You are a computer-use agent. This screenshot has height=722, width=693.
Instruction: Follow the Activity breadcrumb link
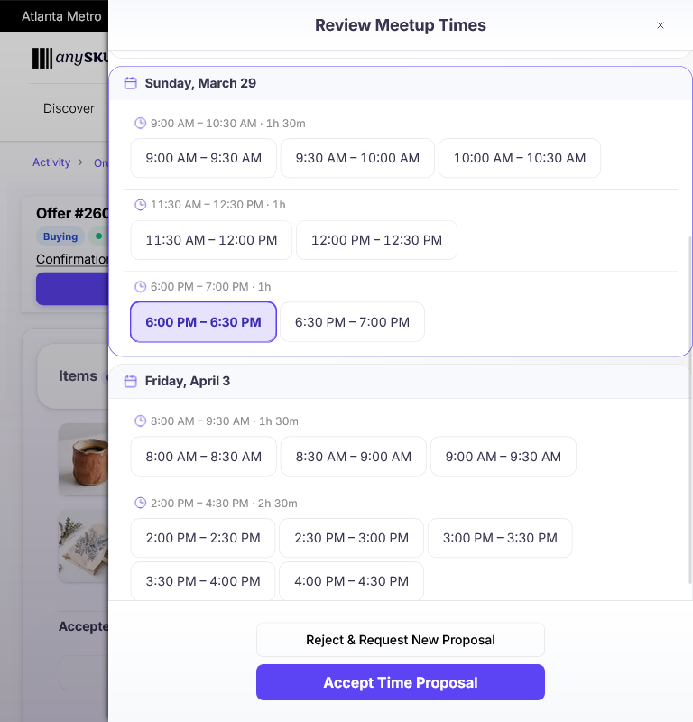pos(51,162)
